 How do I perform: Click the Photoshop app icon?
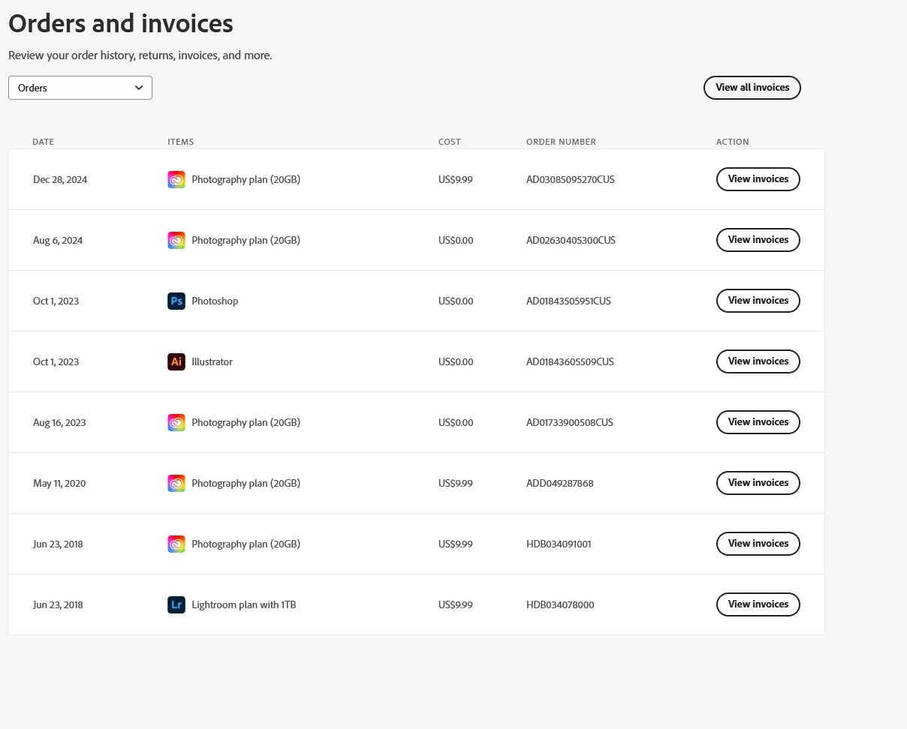(x=176, y=301)
